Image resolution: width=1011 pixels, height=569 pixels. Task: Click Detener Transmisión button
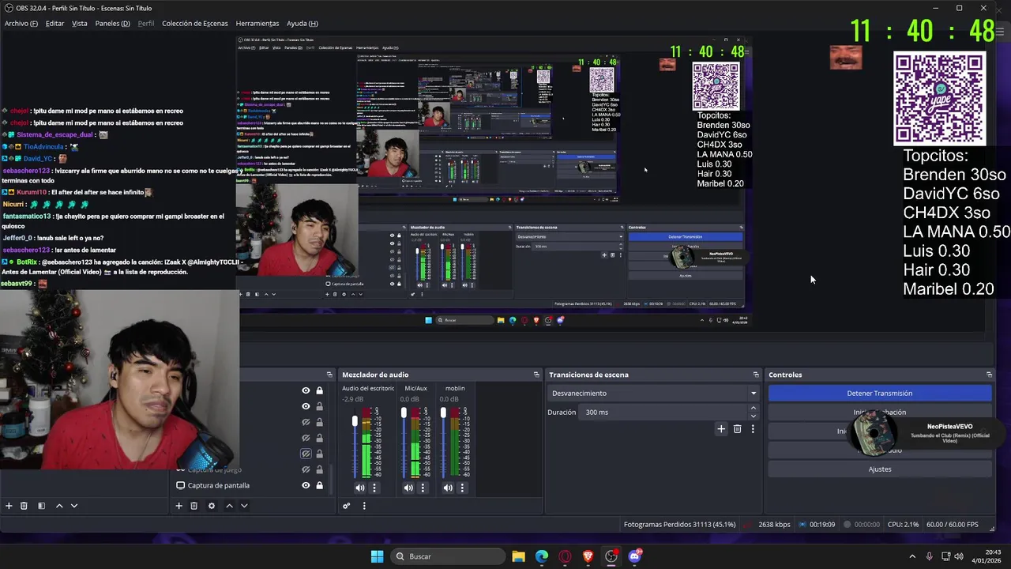point(879,393)
